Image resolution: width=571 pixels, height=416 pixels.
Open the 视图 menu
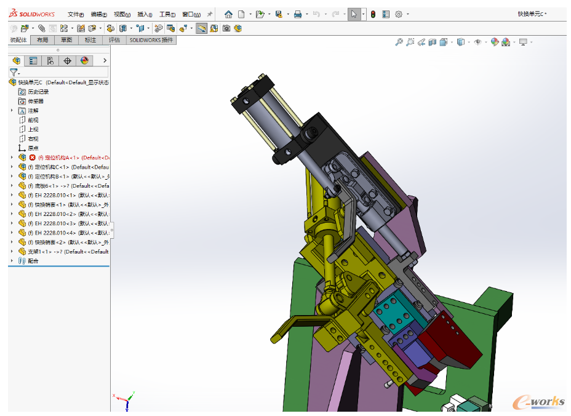tap(122, 14)
